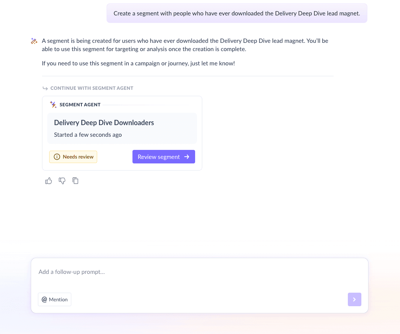Click the Started a few seconds ago status text
Screen dimensions: 400x334
pos(88,135)
